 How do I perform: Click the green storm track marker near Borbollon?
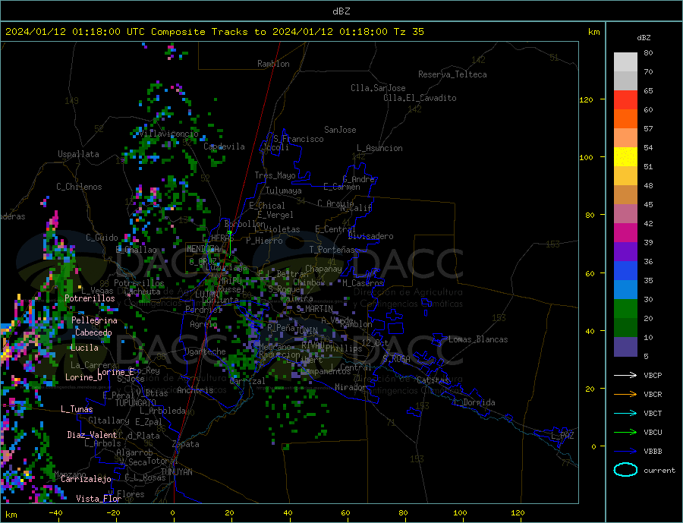tap(229, 233)
